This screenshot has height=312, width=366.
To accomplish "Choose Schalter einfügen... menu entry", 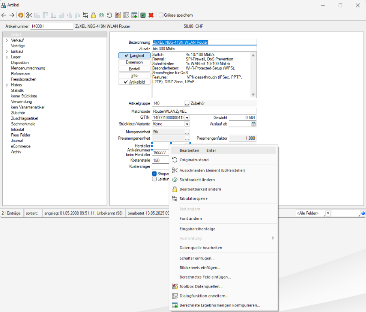I will (x=223, y=258).
